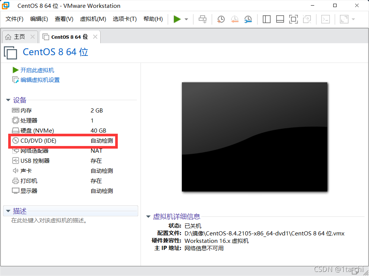Click in the description input area

point(49,221)
